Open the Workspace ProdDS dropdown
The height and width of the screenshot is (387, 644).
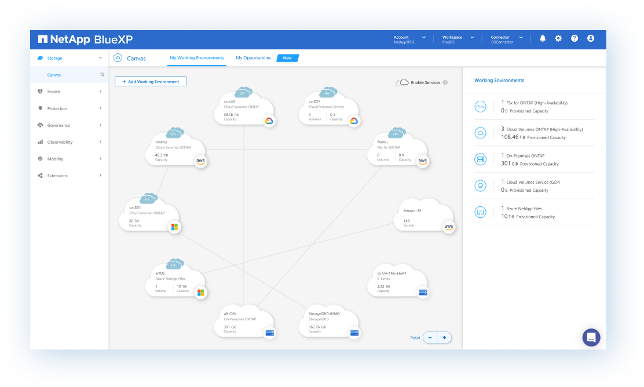tap(472, 38)
